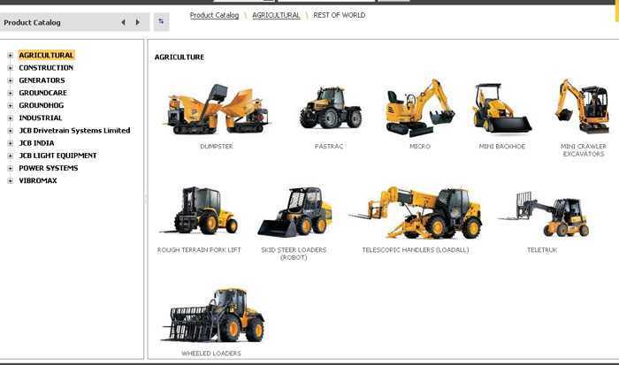Select CONSTRUCTION in the catalog tree
Screen dimensions: 619x365
(46, 68)
